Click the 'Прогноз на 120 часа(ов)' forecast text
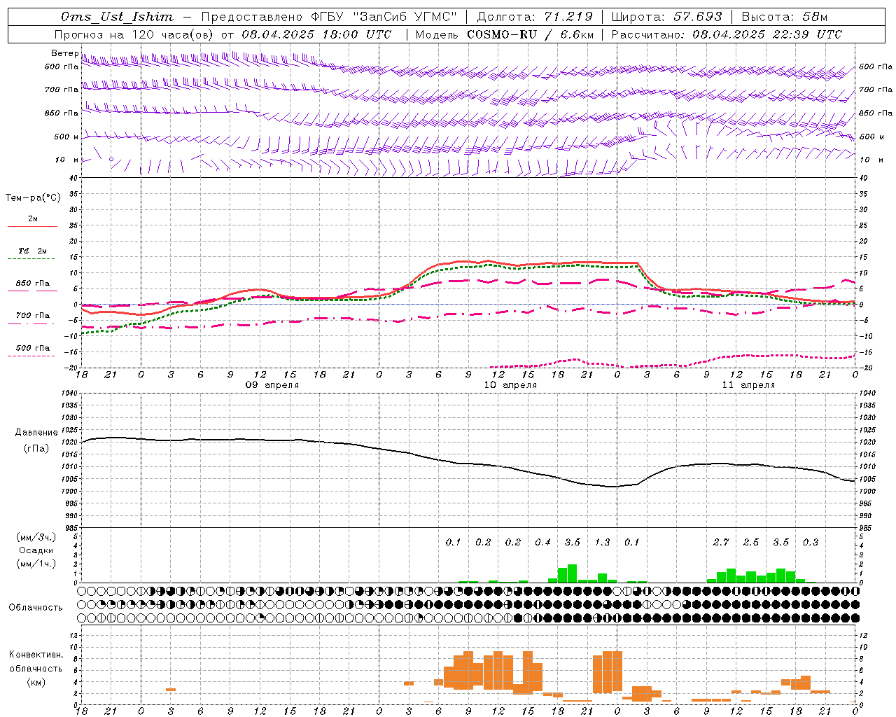The image size is (896, 717). tap(134, 34)
